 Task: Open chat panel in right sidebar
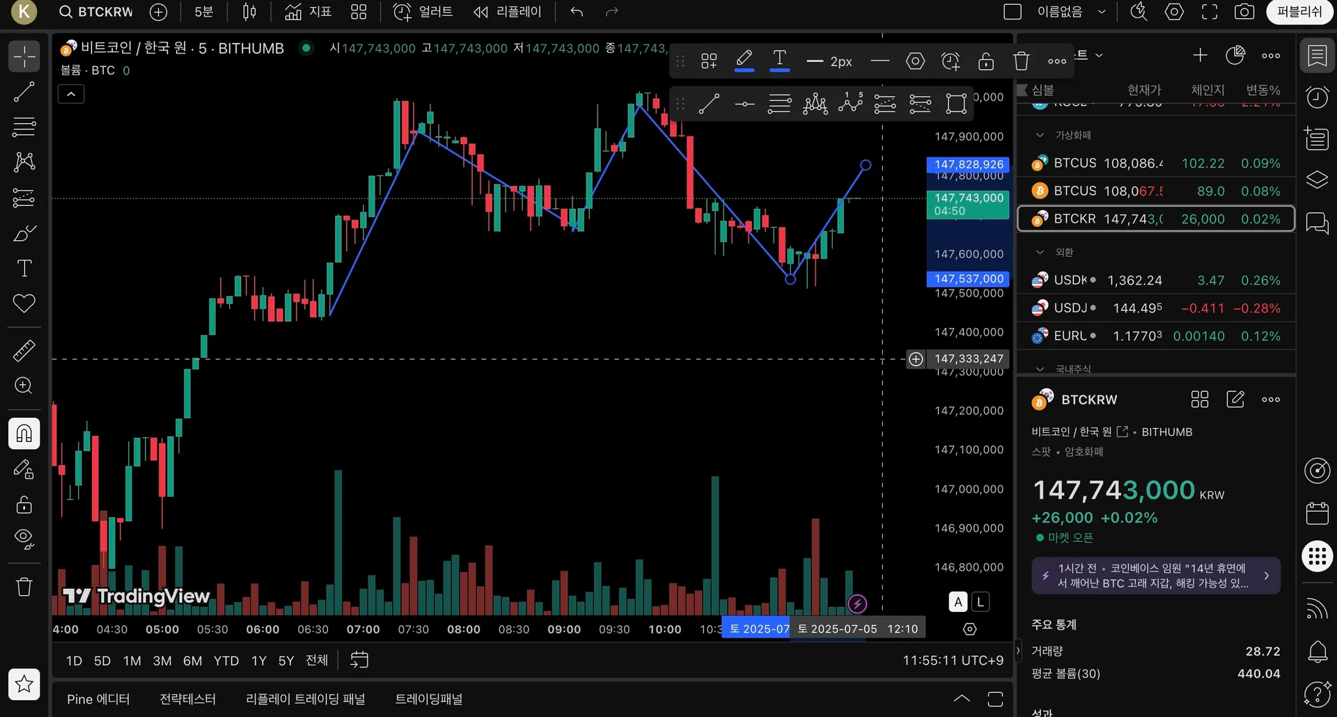[1317, 223]
